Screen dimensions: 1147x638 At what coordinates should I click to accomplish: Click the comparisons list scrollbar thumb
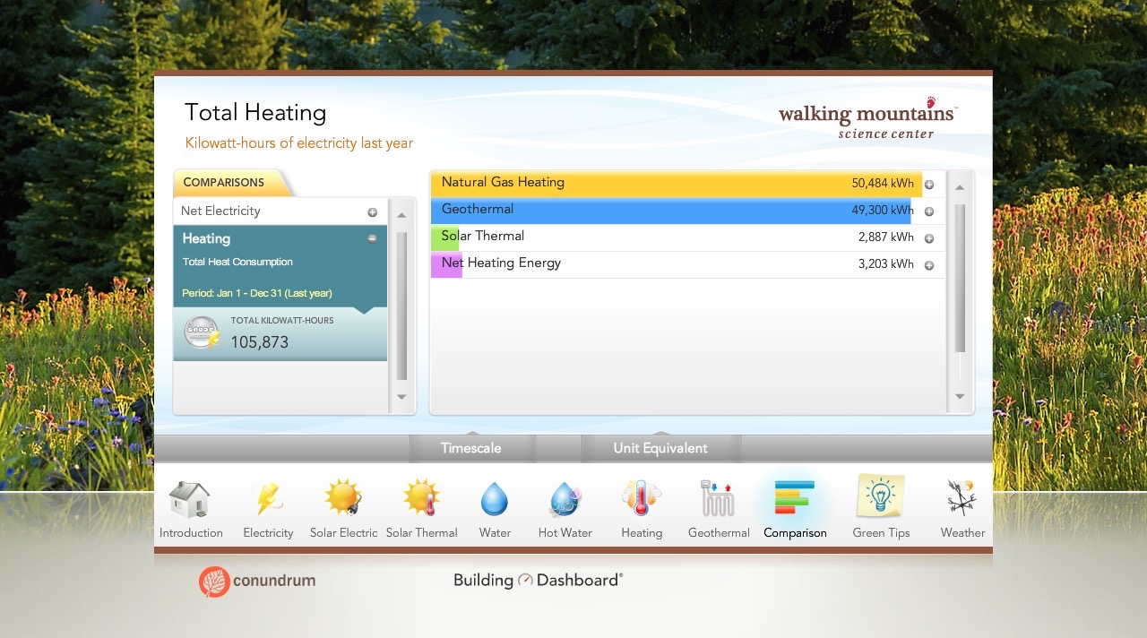click(401, 306)
